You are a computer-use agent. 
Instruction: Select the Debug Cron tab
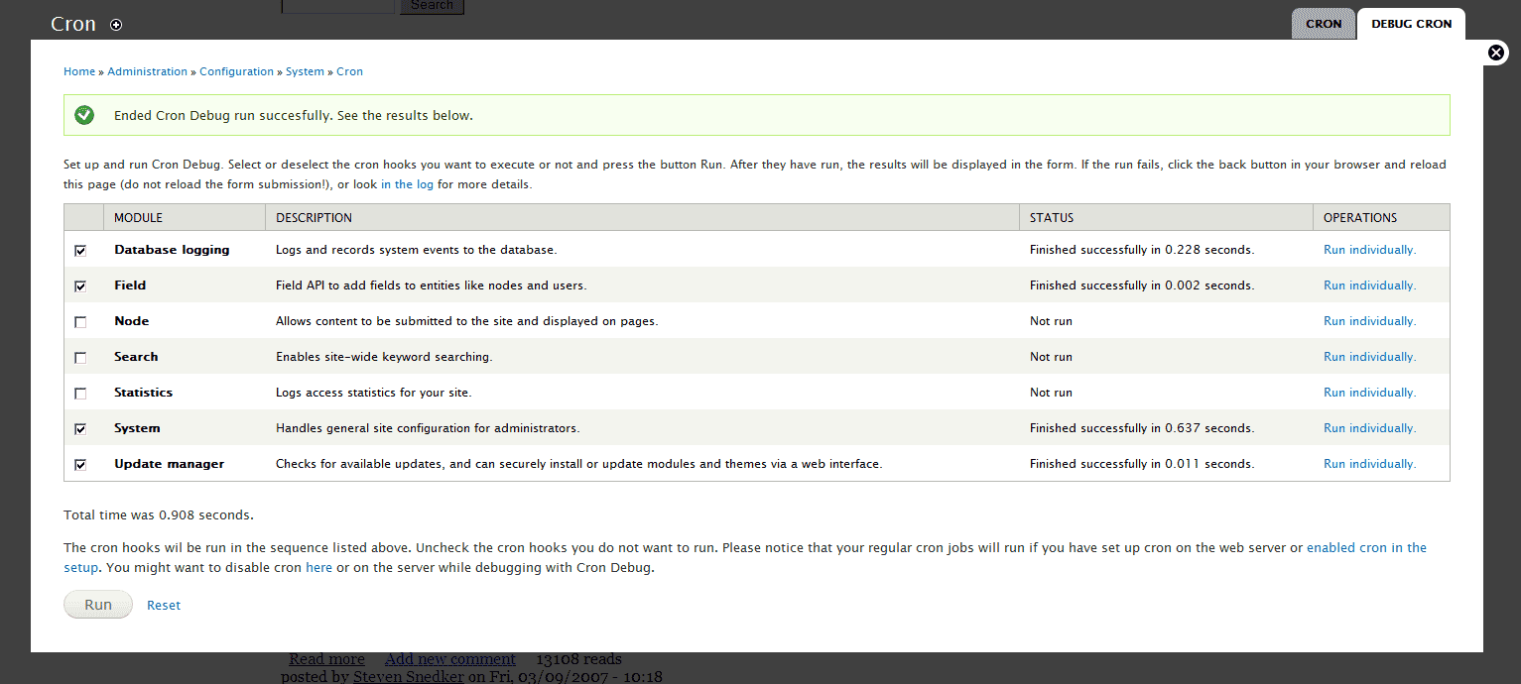point(1411,24)
